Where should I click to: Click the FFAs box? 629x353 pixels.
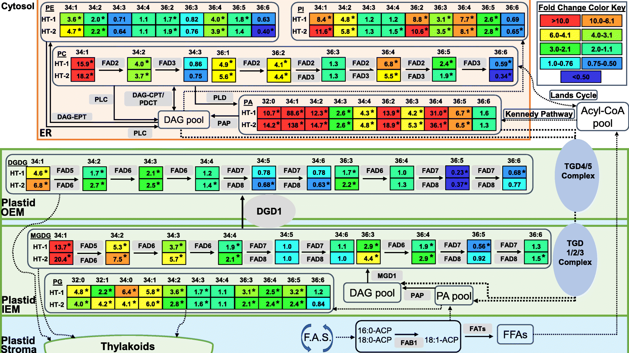tap(515, 335)
